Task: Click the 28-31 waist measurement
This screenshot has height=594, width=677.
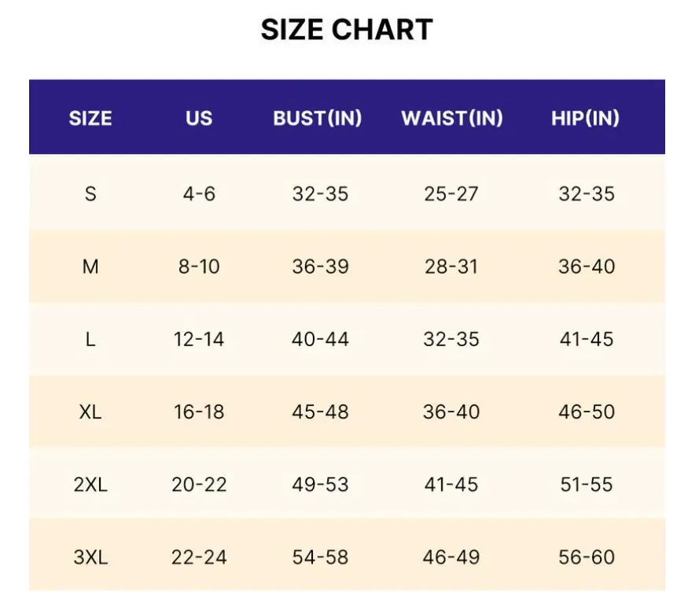Action: [x=451, y=267]
